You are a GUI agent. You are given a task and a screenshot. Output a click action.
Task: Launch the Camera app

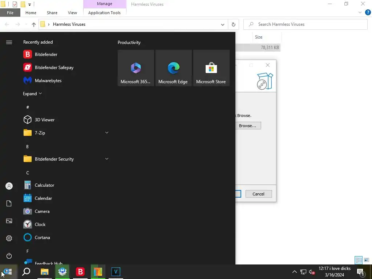point(66,211)
